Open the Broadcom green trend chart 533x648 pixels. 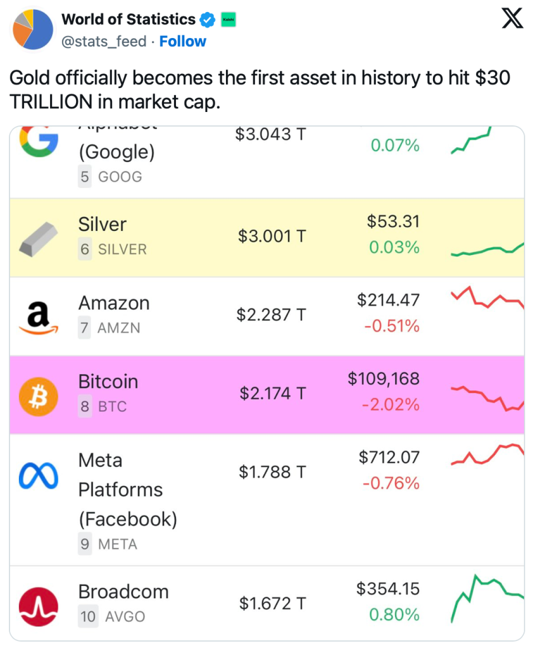(487, 597)
